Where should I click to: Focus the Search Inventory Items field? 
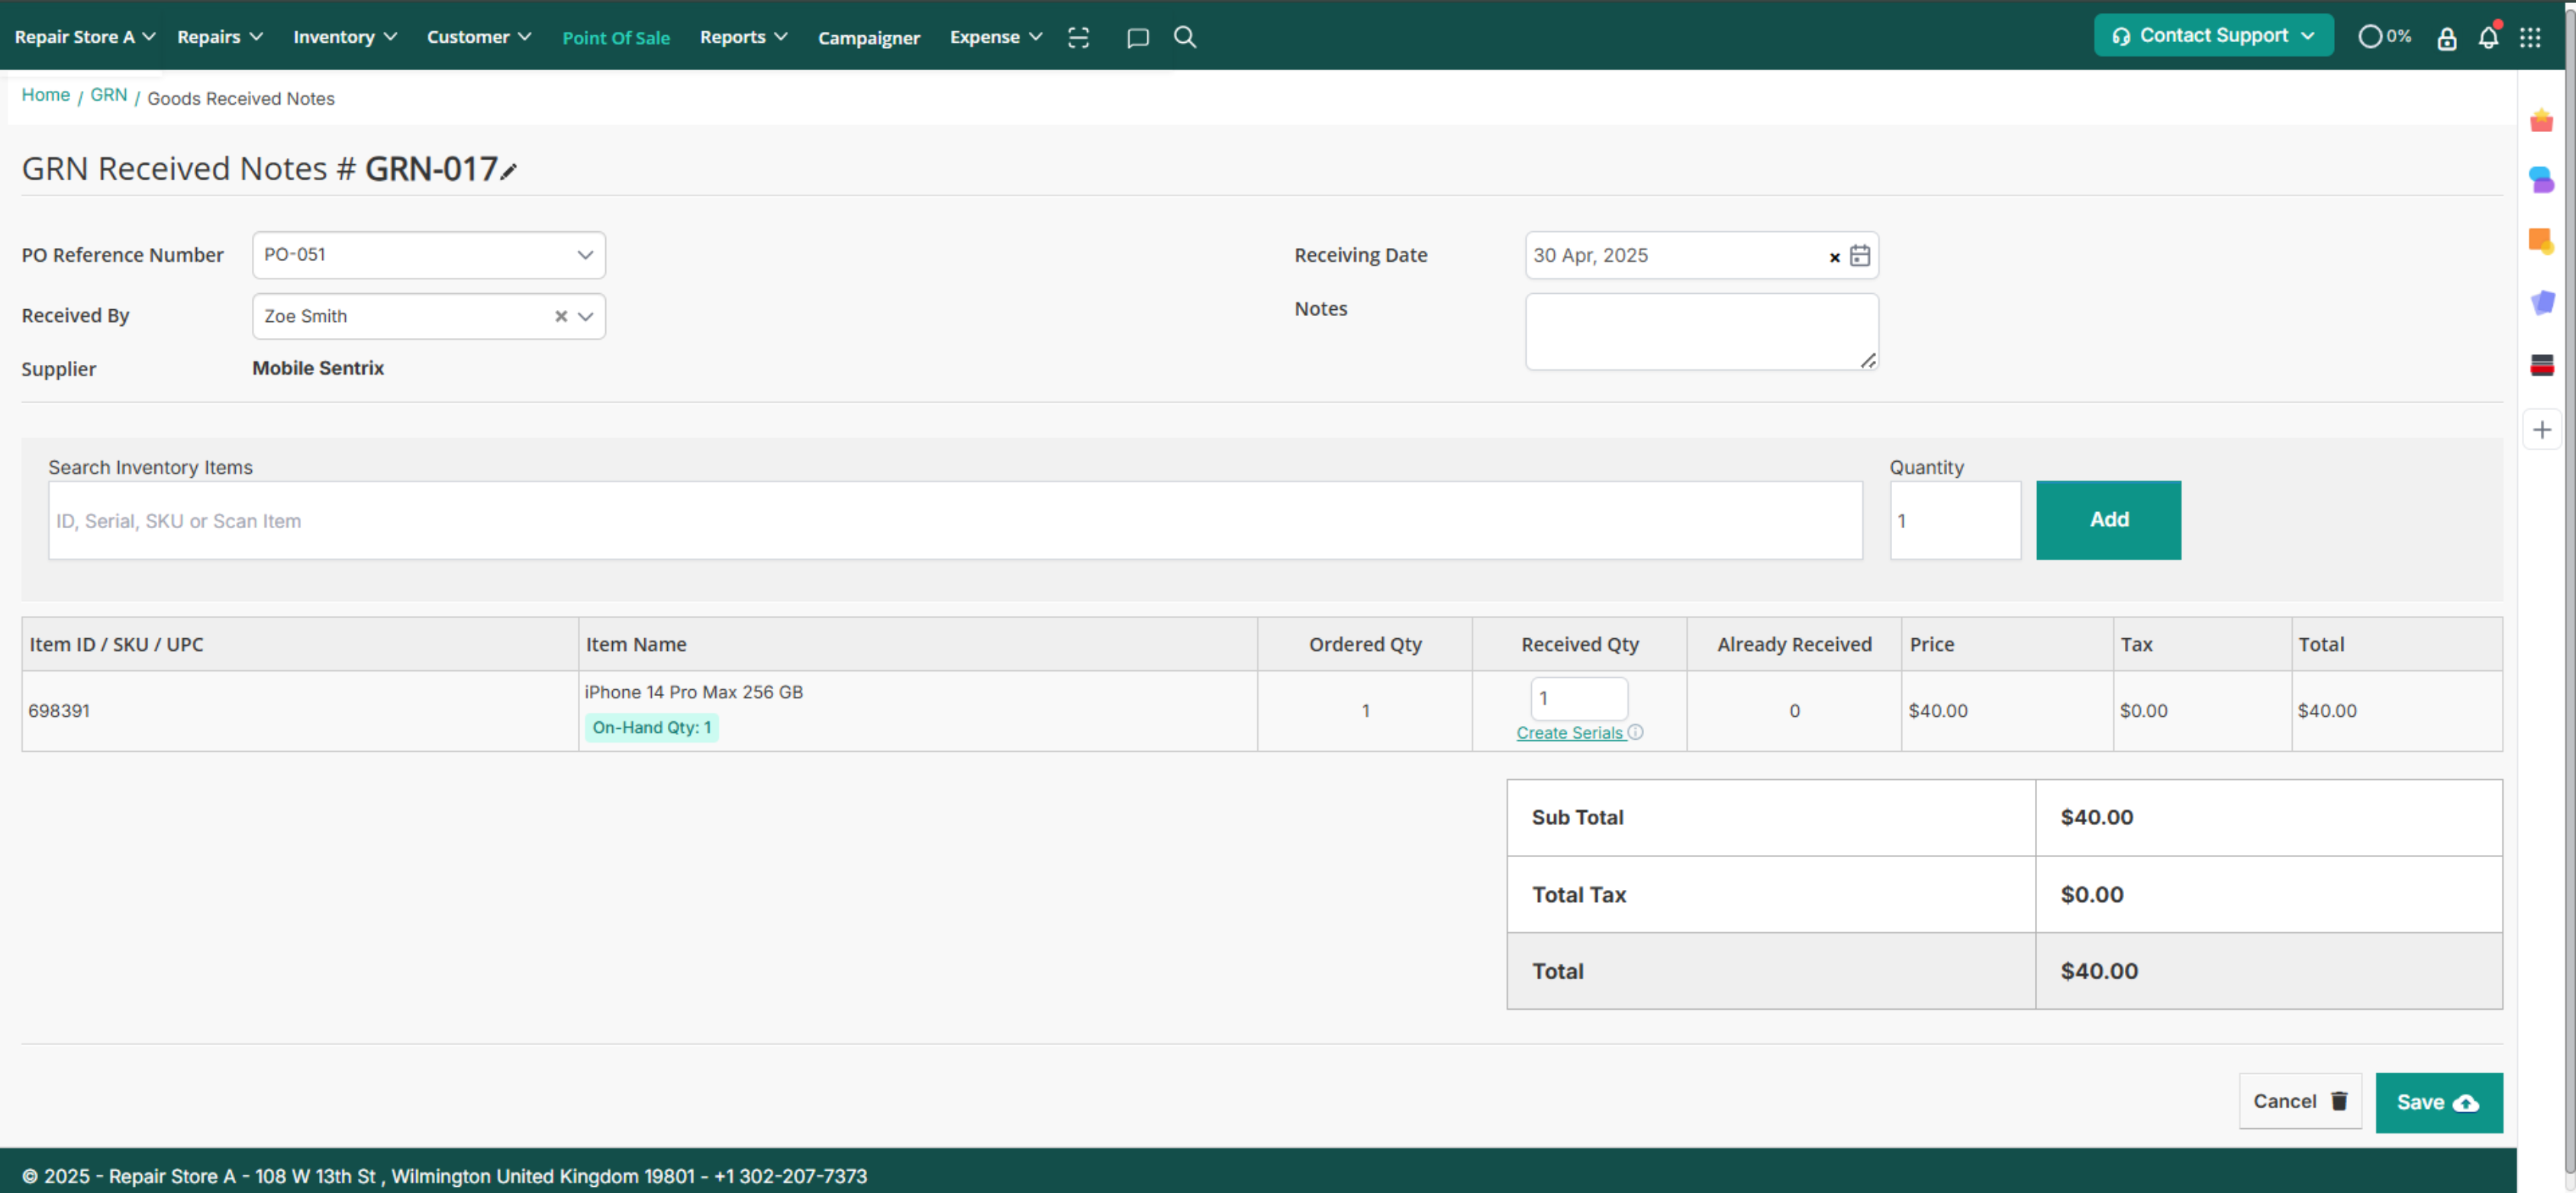pos(955,520)
